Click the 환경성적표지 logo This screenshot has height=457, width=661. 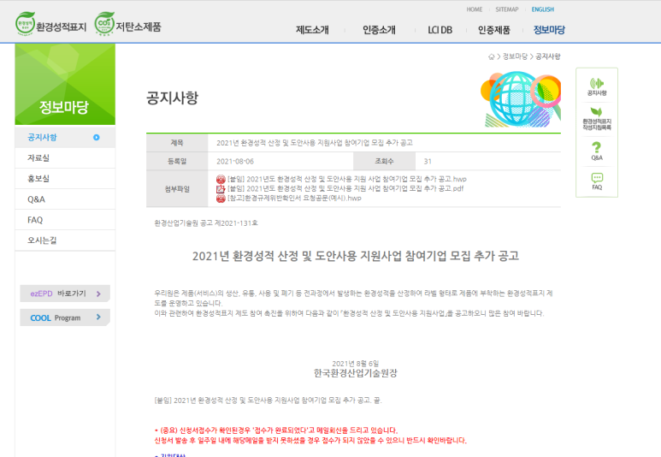click(50, 25)
